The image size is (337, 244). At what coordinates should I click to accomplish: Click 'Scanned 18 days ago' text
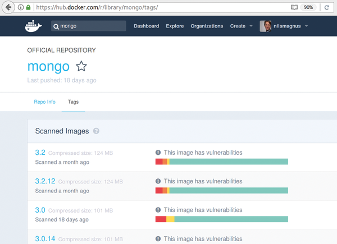62,219
